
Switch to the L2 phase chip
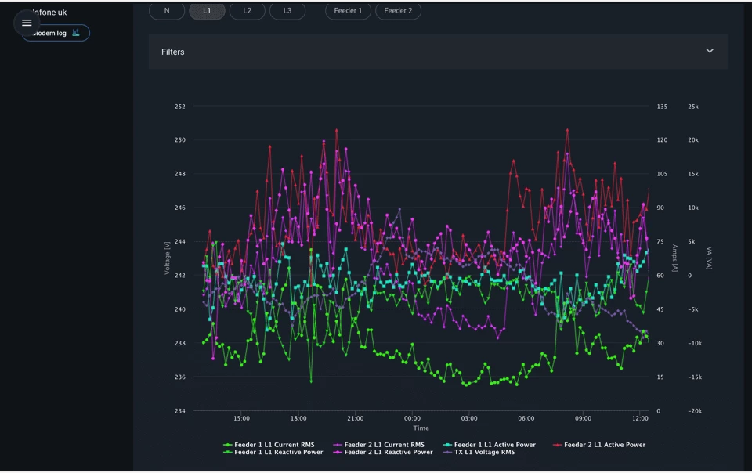[x=248, y=11]
